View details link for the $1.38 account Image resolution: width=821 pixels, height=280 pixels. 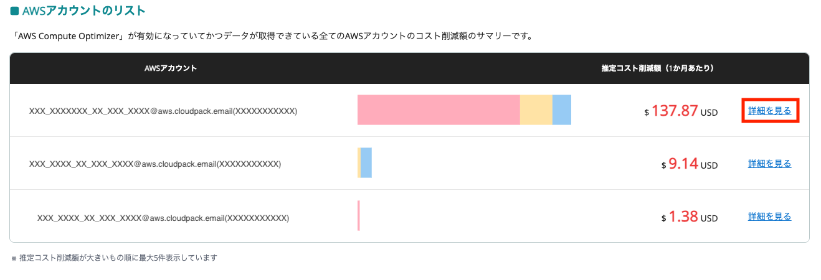pyautogui.click(x=769, y=217)
